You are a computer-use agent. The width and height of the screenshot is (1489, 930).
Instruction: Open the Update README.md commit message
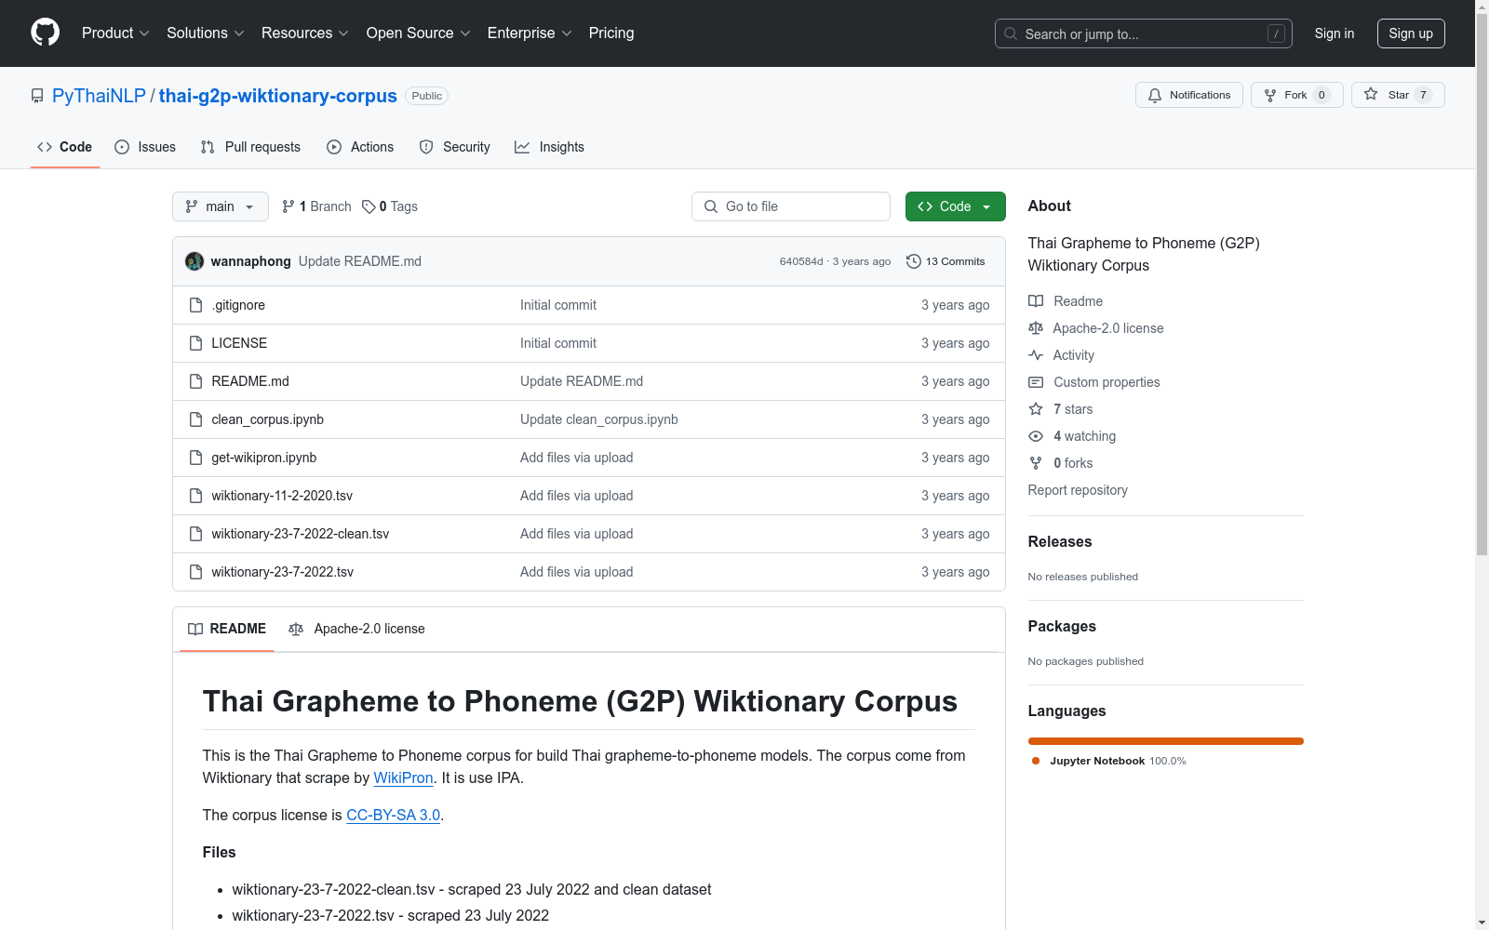[360, 261]
